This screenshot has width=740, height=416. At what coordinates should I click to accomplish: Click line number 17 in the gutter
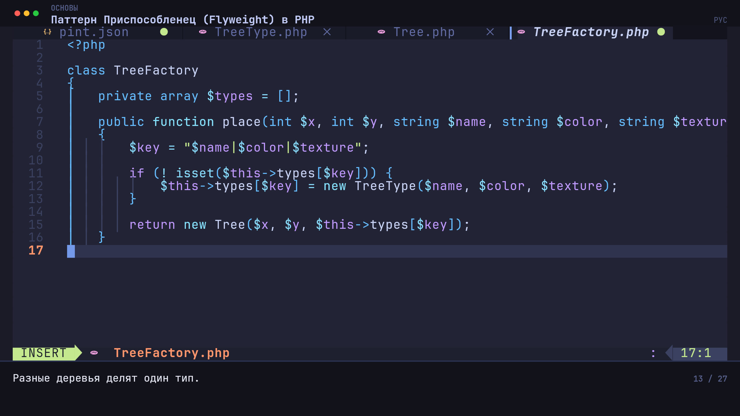36,250
